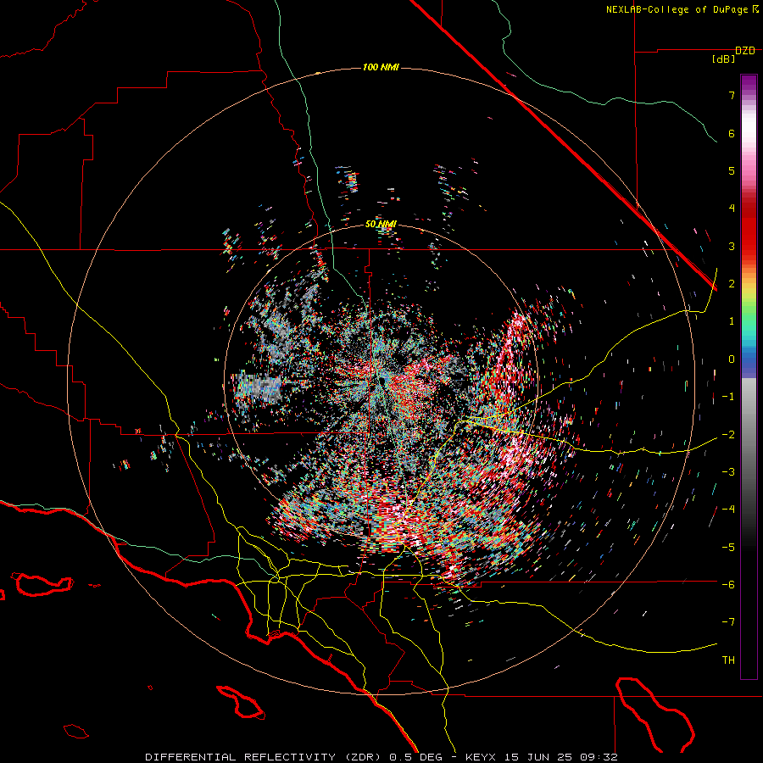The image size is (763, 763).
Task: Click the [dB] unit label
Action: (x=724, y=59)
